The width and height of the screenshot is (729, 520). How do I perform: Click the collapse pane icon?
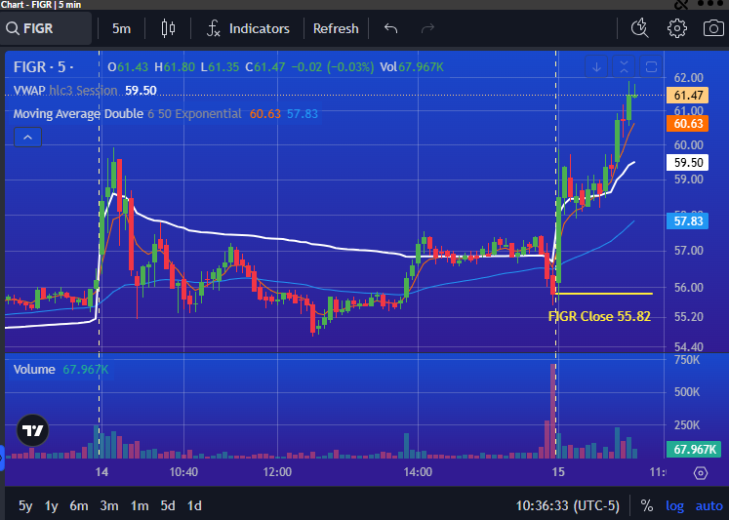pos(624,67)
